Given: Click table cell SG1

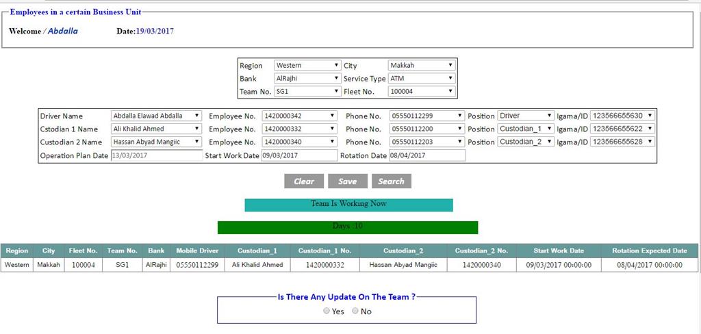Looking at the screenshot, I should click(122, 265).
